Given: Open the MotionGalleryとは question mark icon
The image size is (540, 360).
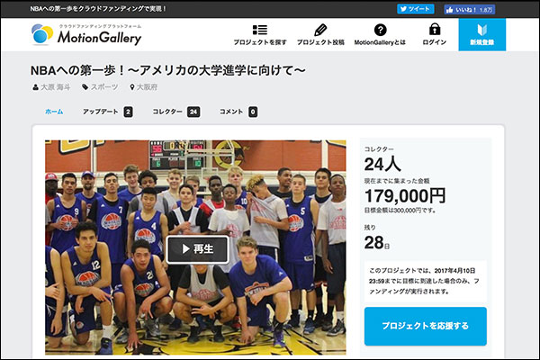Looking at the screenshot, I should tap(380, 30).
